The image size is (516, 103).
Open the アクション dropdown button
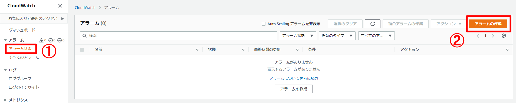pyautogui.click(x=449, y=24)
